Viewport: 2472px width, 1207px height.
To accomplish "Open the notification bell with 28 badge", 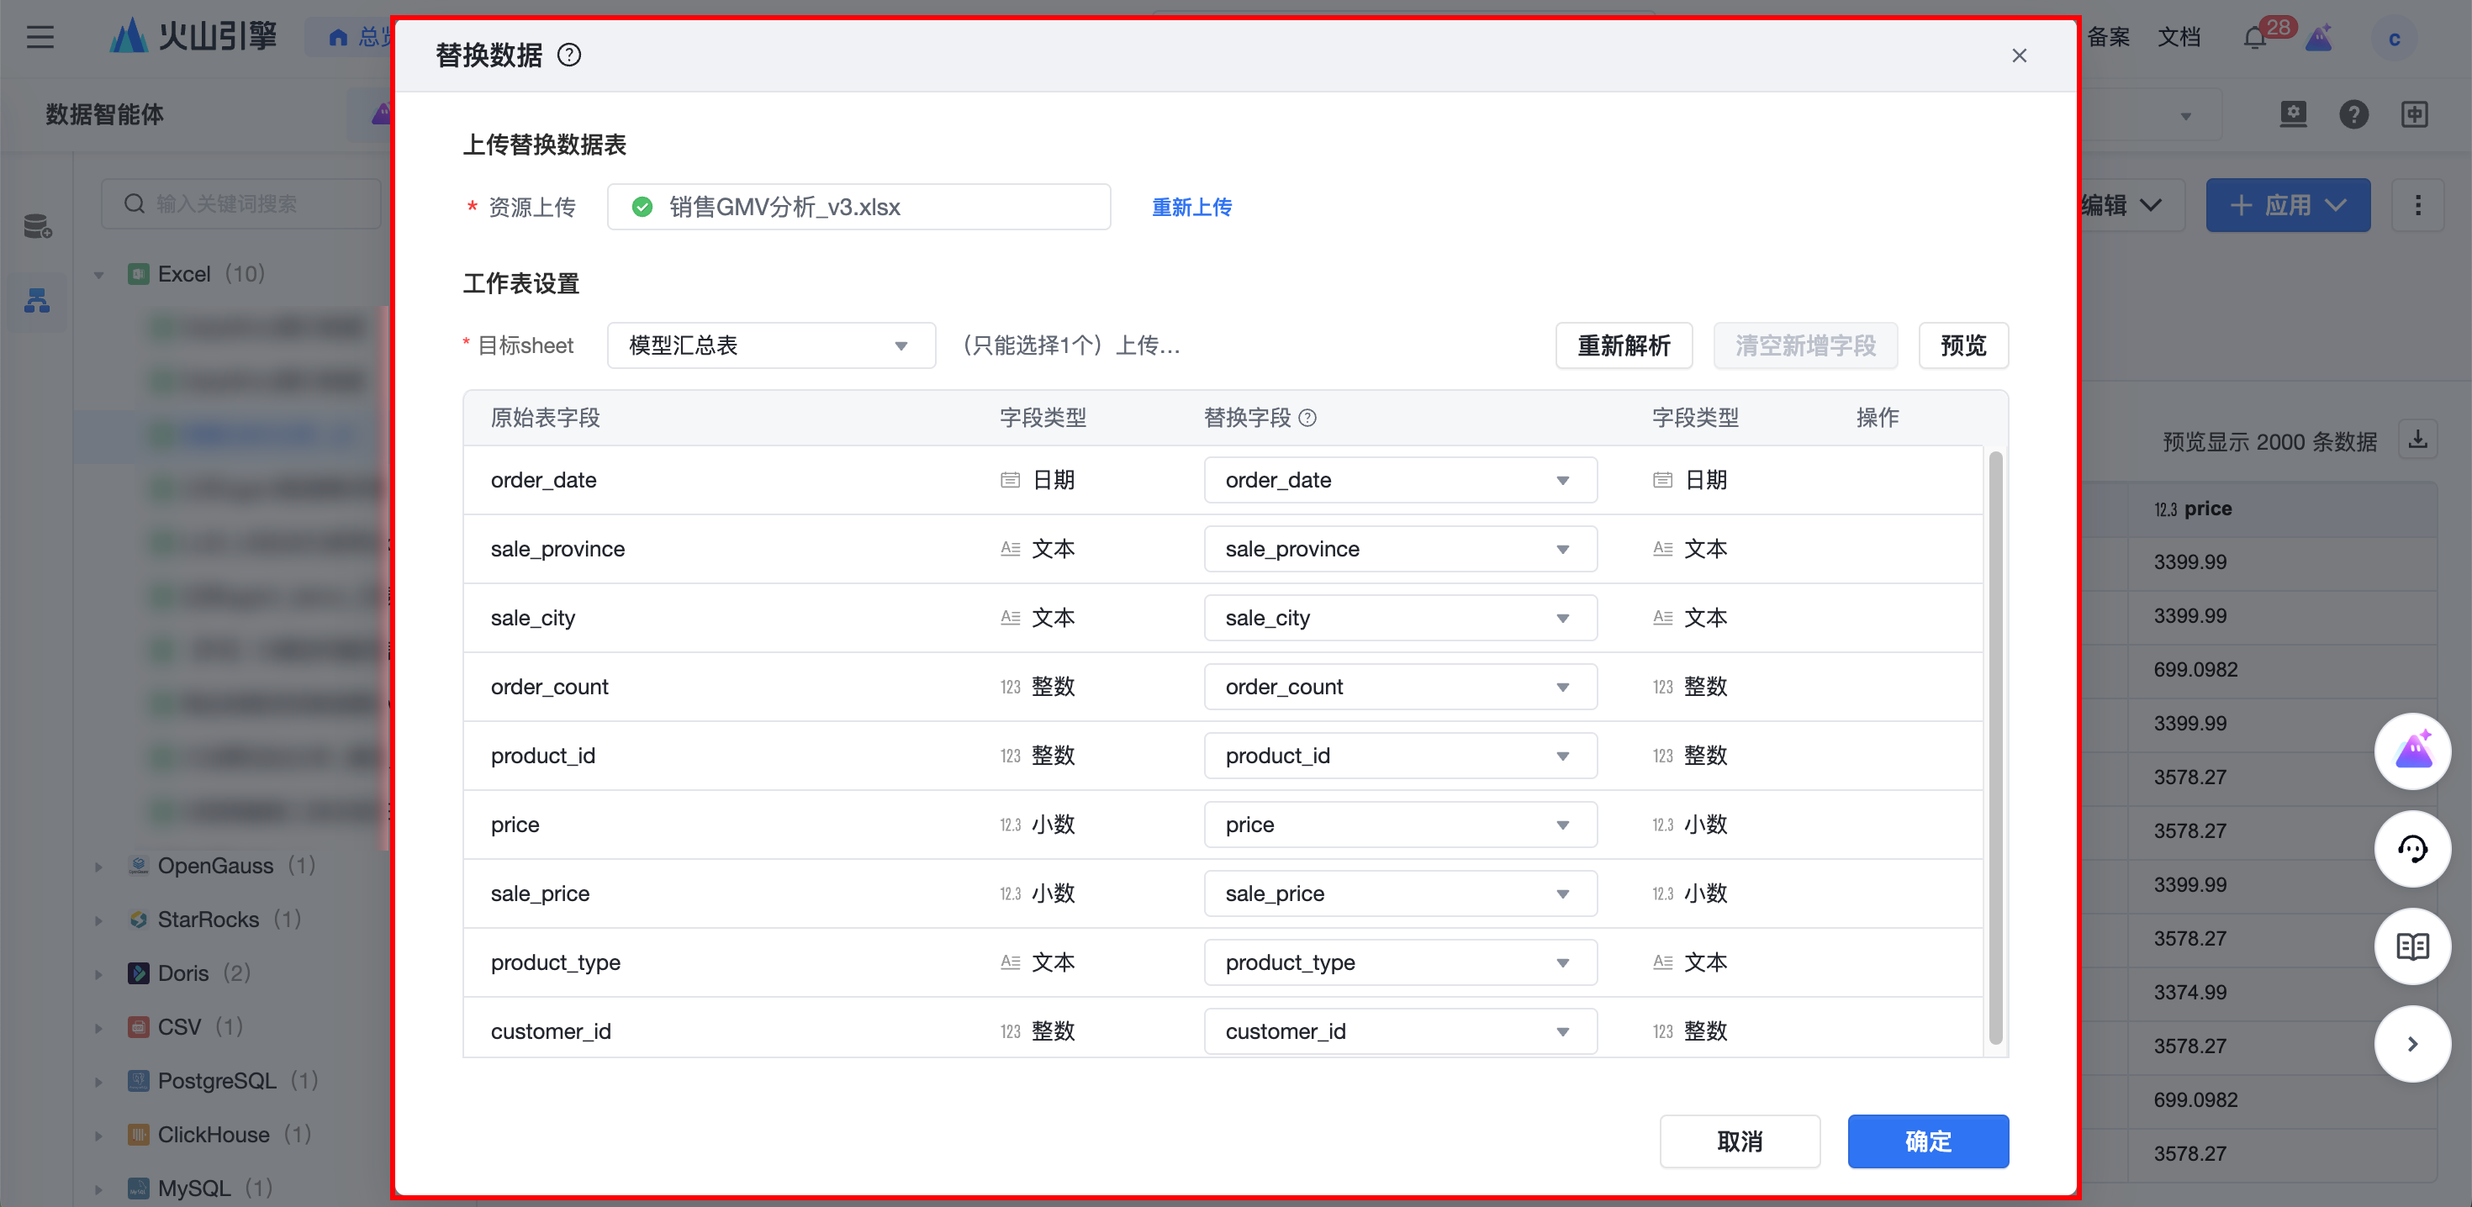I will point(2255,39).
